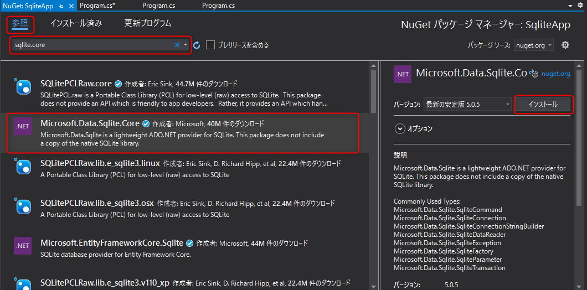Switch to the 更新プログラム tab
This screenshot has height=290, width=587.
[x=148, y=23]
